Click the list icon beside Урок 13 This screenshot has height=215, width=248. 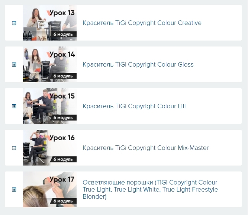(x=14, y=23)
